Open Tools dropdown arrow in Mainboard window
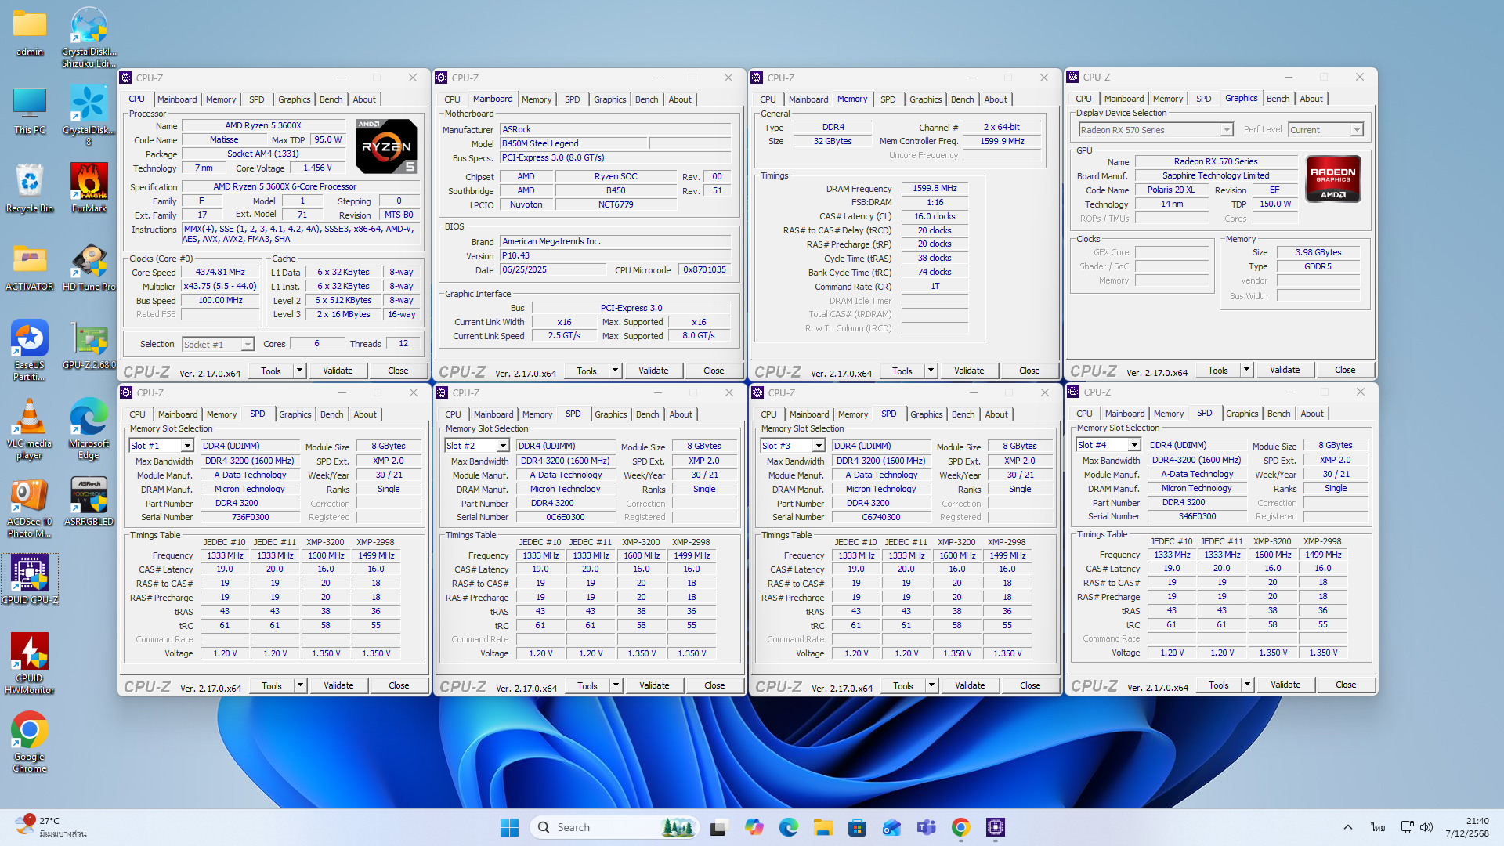Screen dimensions: 1504x846 (615, 371)
